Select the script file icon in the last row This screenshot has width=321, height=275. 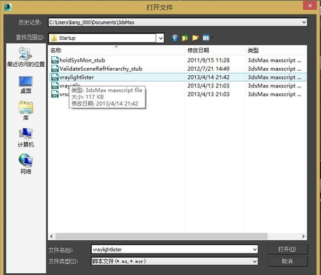pyautogui.click(x=55, y=94)
